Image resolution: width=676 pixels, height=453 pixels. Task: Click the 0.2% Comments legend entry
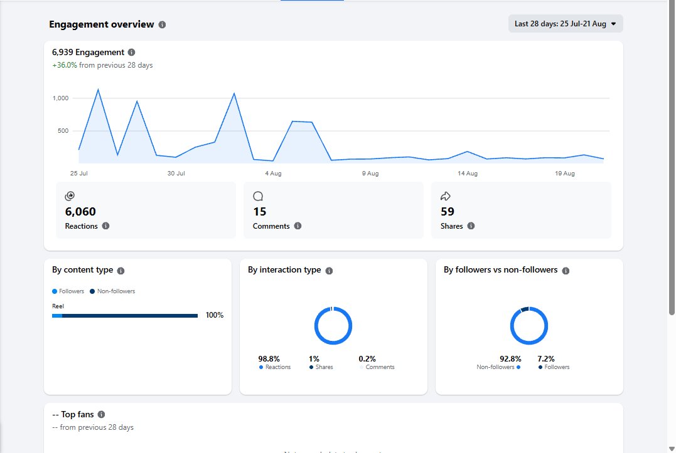tap(377, 363)
